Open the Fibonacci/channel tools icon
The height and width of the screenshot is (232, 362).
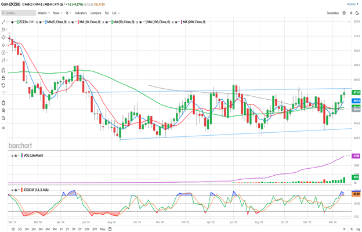click(3, 30)
